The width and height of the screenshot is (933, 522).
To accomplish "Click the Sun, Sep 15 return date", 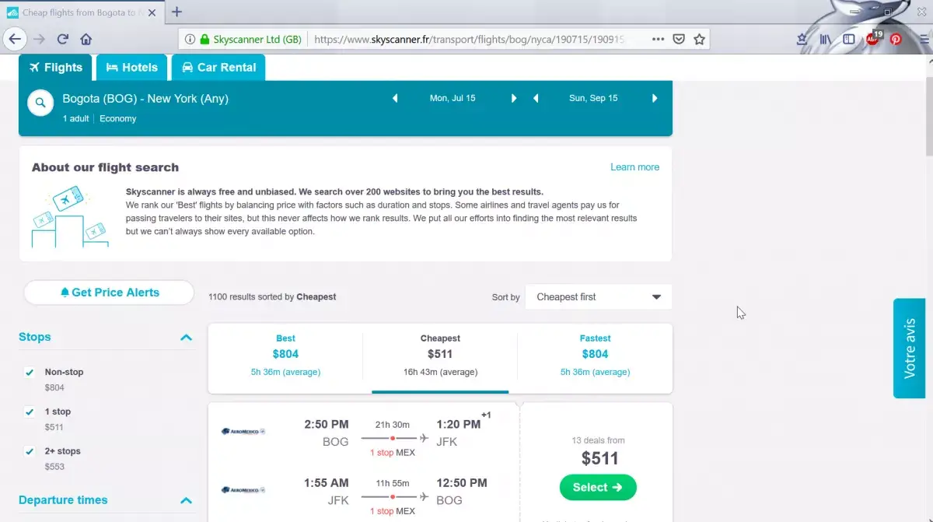I will click(593, 99).
